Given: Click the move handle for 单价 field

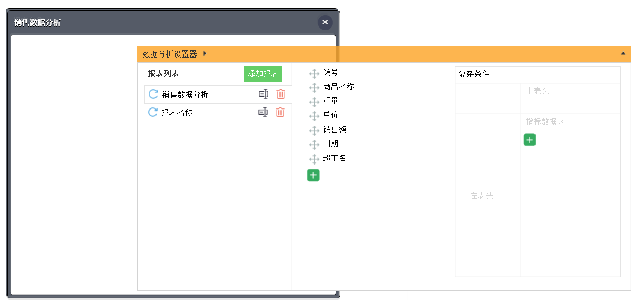Looking at the screenshot, I should coord(314,116).
